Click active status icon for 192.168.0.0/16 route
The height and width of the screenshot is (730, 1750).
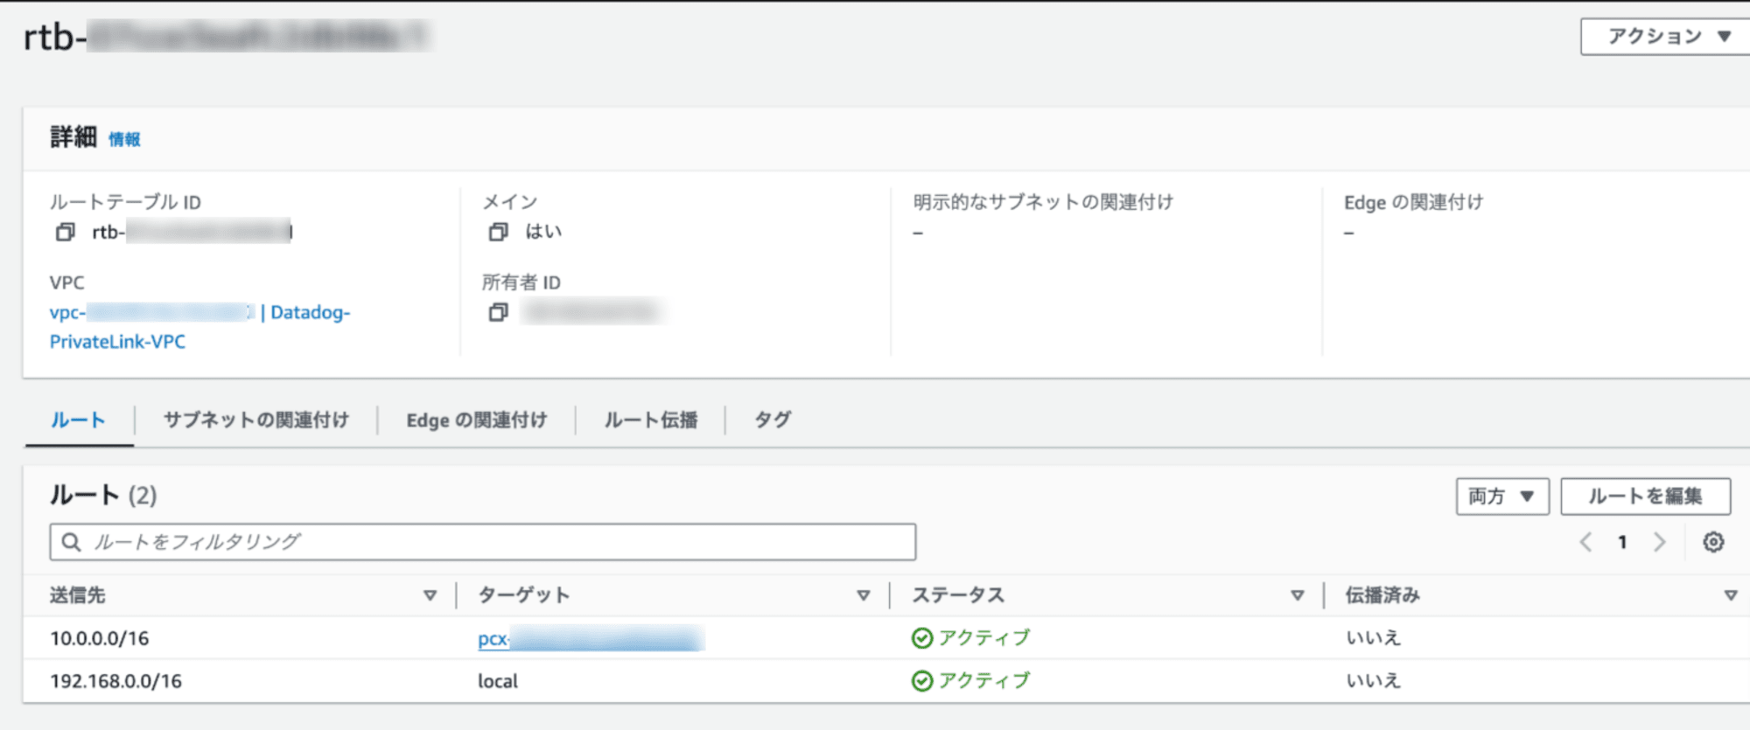click(x=921, y=681)
